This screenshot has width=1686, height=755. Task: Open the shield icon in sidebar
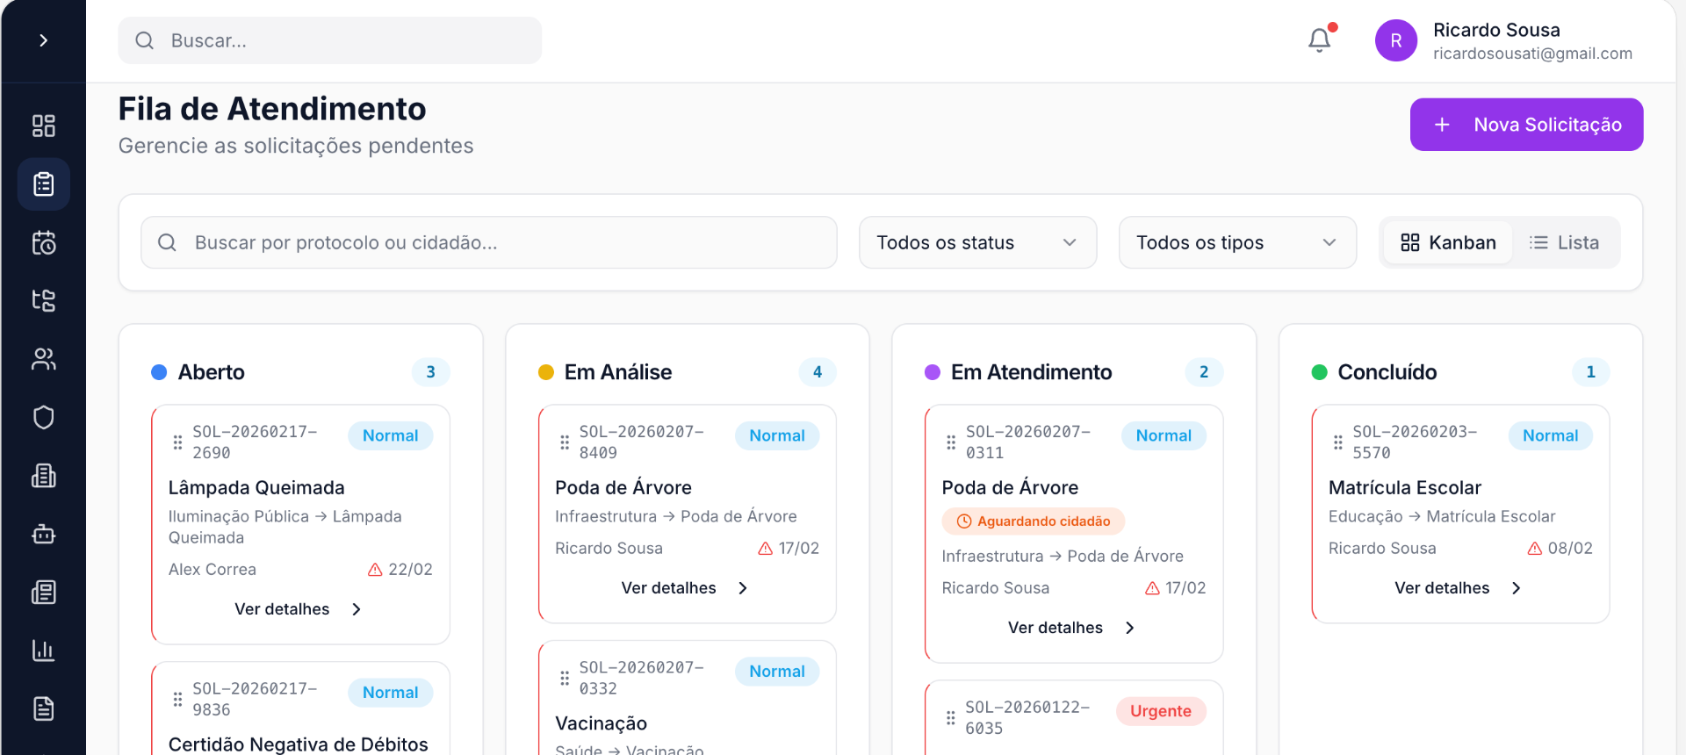pyautogui.click(x=43, y=417)
